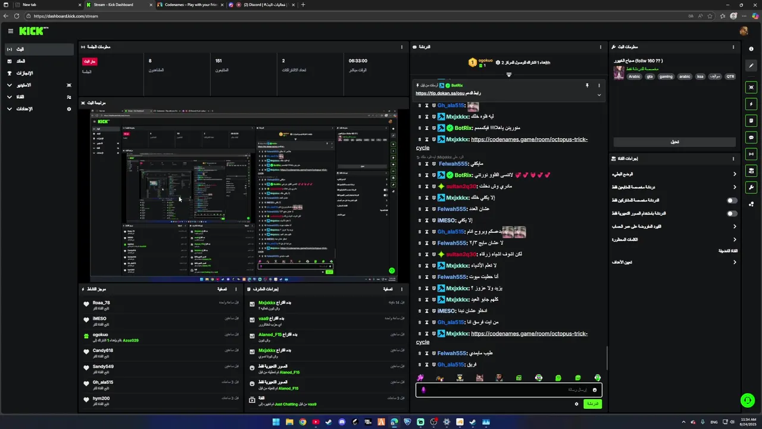
Task: Click the wide edit button in the stream info panel
Action: 674,142
